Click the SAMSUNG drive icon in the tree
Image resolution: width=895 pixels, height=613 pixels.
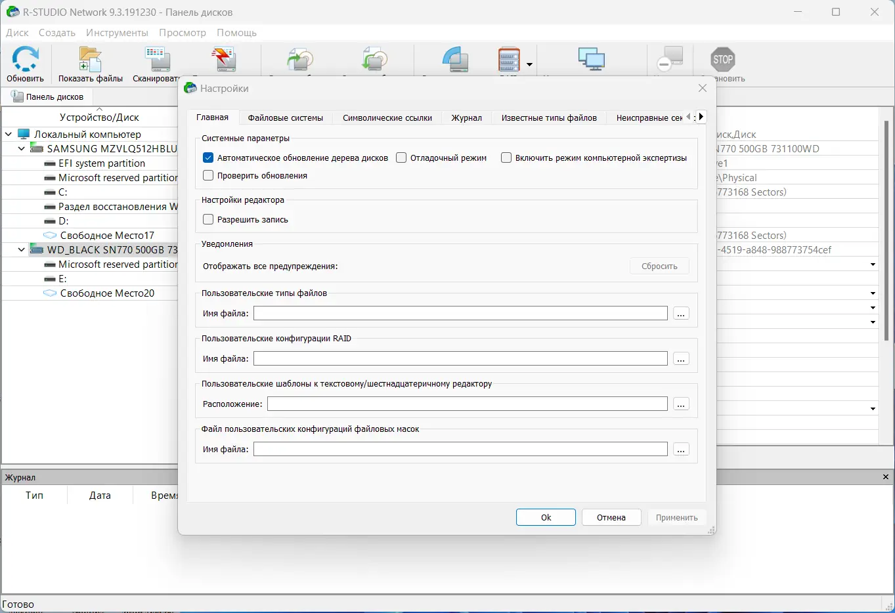click(x=37, y=148)
